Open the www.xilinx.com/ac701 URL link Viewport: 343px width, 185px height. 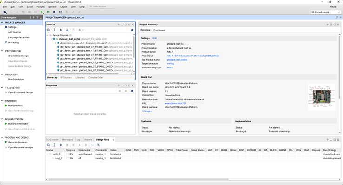click(x=175, y=103)
